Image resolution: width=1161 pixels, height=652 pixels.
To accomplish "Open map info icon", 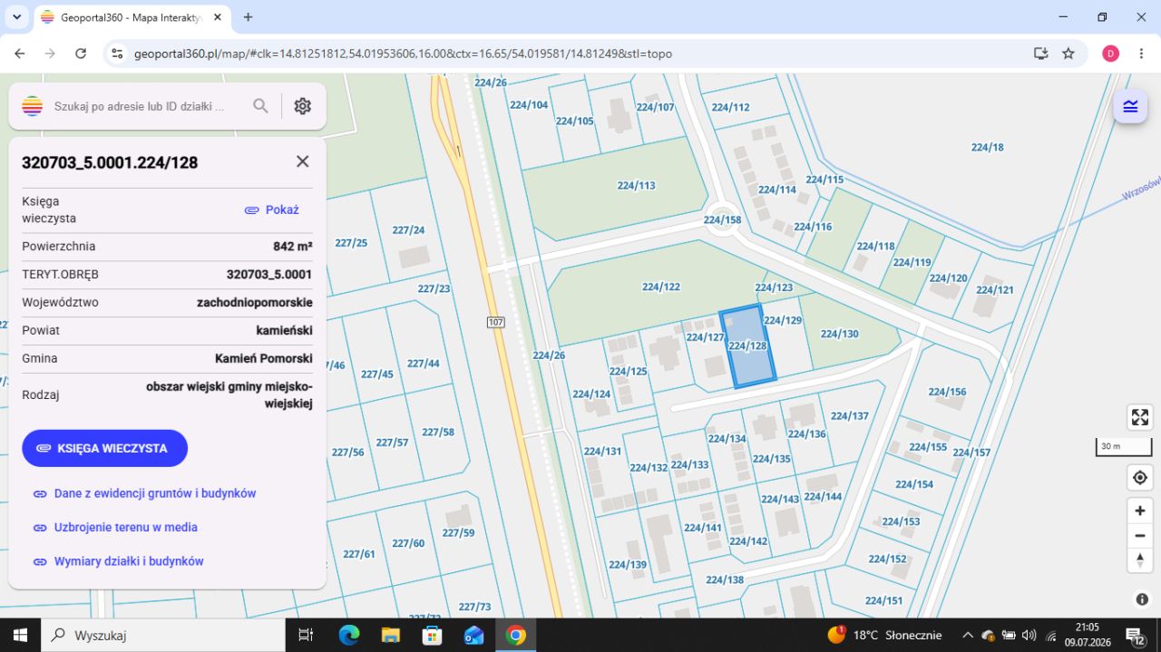I will tap(1141, 599).
